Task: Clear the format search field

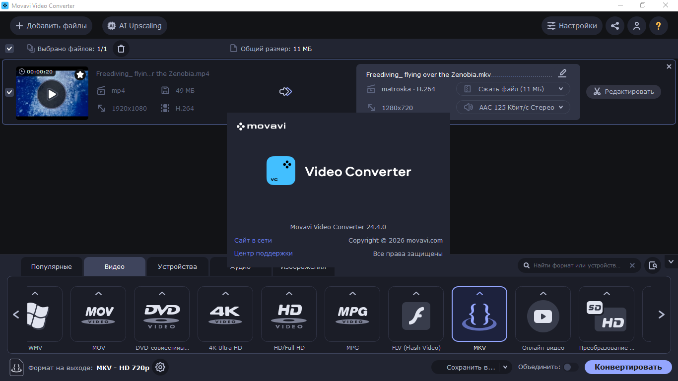Action: pos(632,265)
